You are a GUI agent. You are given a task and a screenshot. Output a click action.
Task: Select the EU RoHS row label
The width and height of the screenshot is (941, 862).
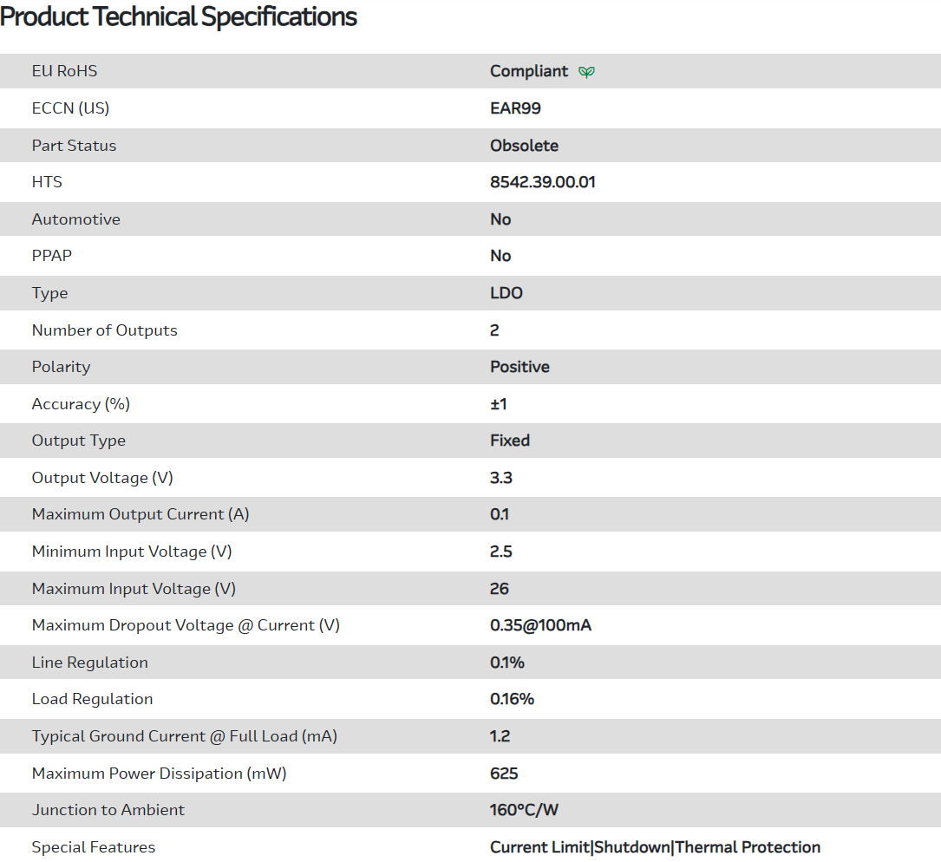coord(65,71)
